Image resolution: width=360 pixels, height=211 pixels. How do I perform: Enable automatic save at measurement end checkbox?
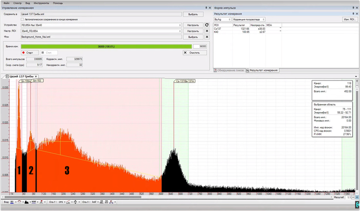(22, 19)
